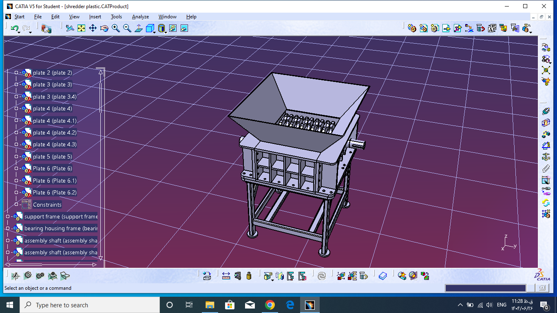Select the Rotate view tool
557x313 pixels.
coord(104,28)
